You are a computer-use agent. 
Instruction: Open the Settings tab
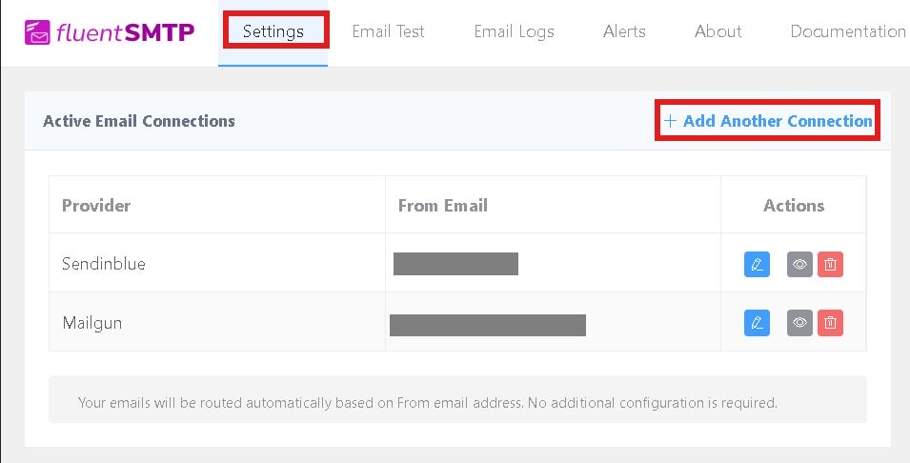pyautogui.click(x=273, y=31)
